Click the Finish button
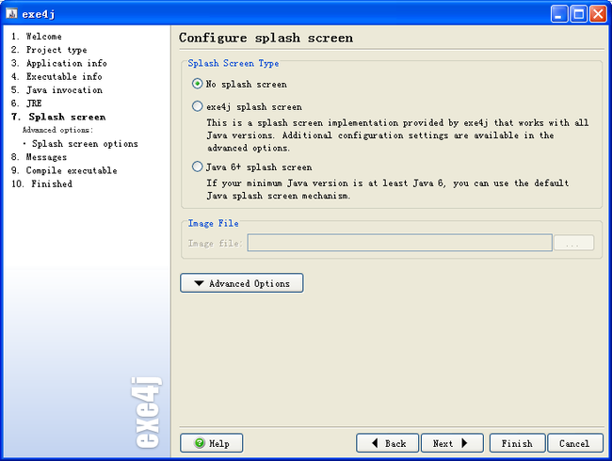Viewport: 612px width, 461px height. (x=517, y=443)
